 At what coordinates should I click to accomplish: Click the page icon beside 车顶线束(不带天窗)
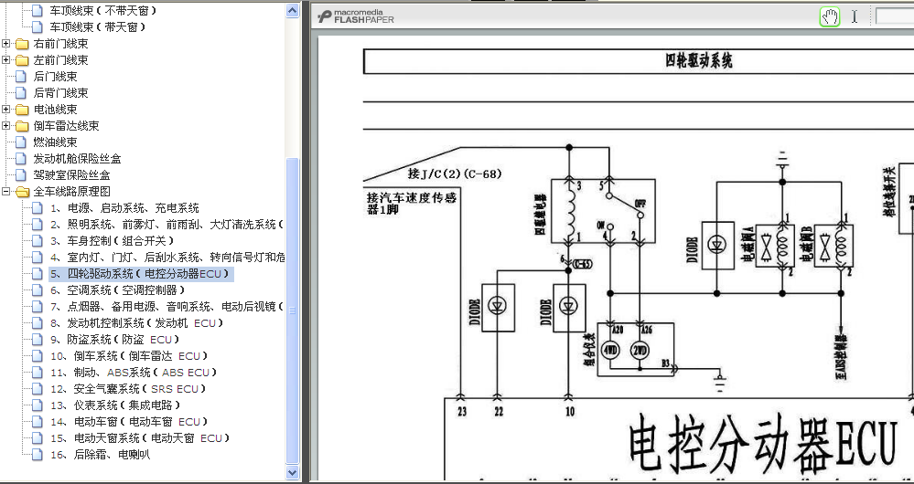(38, 10)
